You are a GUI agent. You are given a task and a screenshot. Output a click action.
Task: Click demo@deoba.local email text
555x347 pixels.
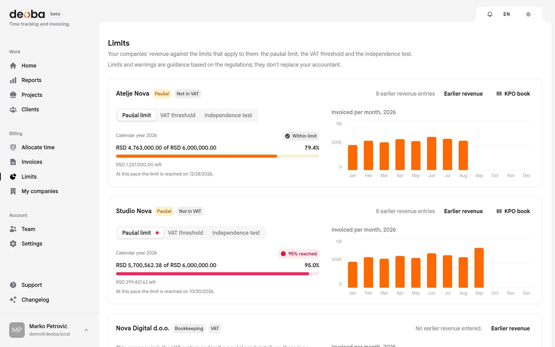[49, 334]
